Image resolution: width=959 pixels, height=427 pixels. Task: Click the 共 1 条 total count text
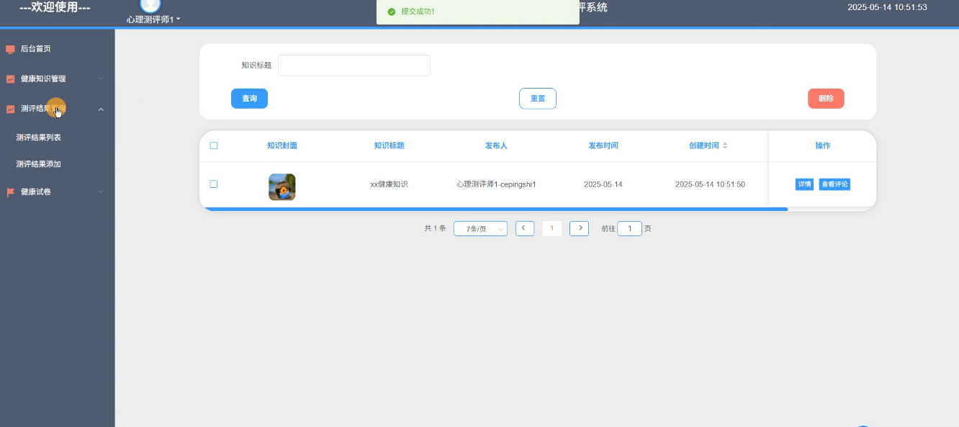(435, 228)
